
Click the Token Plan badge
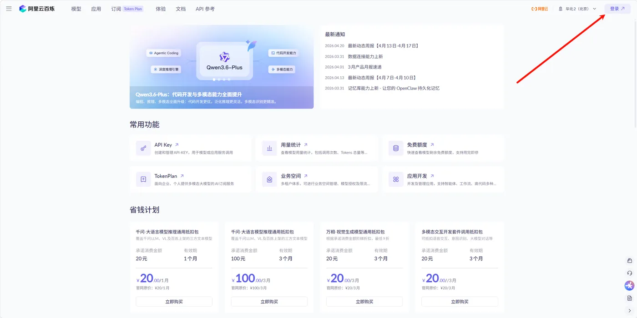click(133, 9)
